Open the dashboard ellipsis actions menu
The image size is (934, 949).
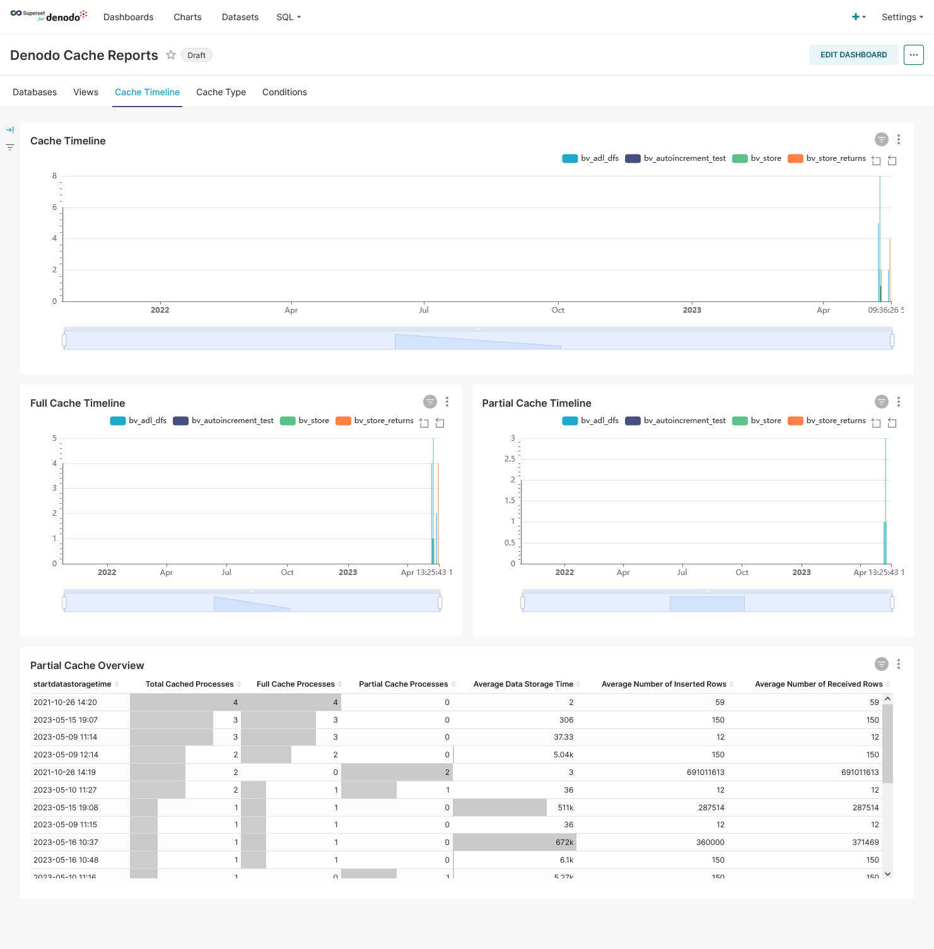pyautogui.click(x=914, y=55)
